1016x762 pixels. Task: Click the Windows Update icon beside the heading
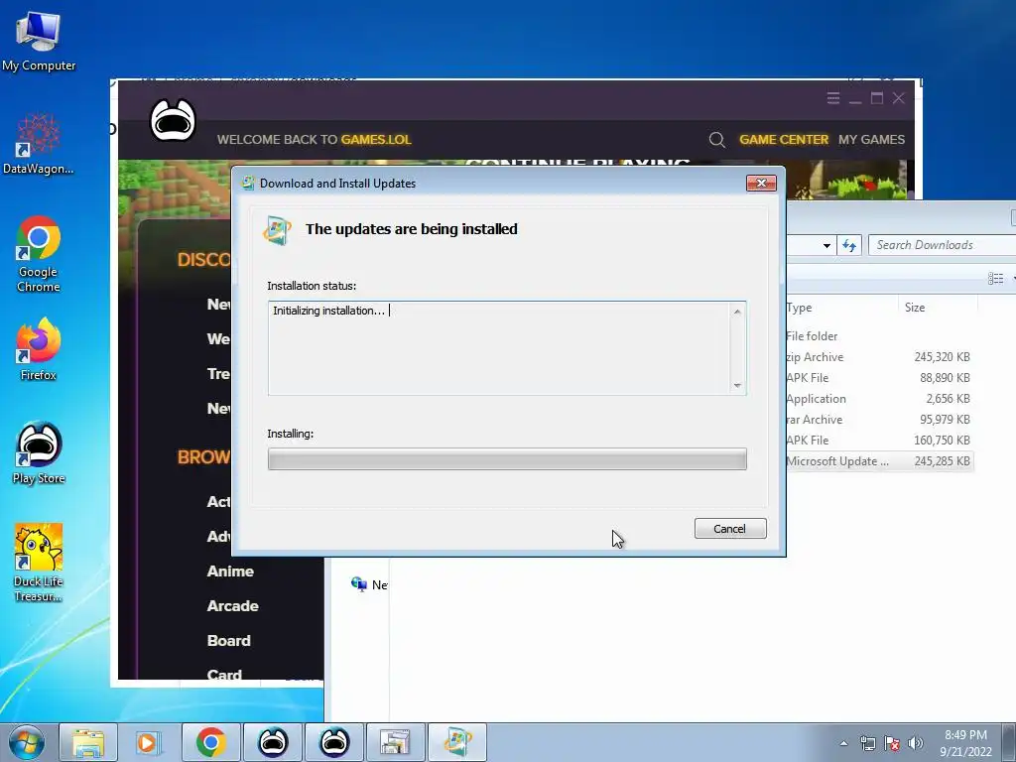278,230
